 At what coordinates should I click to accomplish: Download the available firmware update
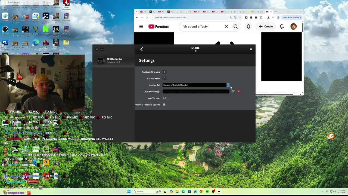[164, 72]
